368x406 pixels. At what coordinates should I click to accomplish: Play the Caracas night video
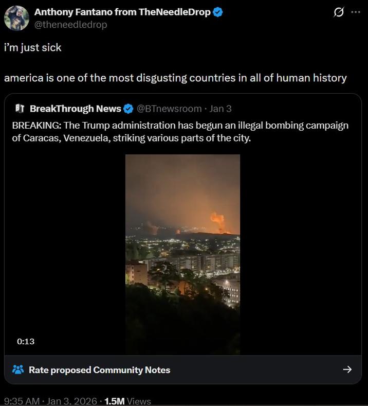point(182,254)
